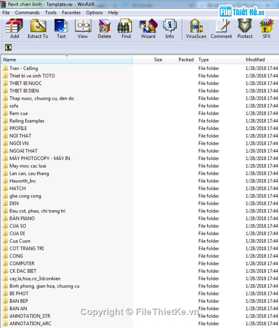Select the 'ghe cong cong' folder name
This screenshot has height=328, width=279.
coord(25,196)
